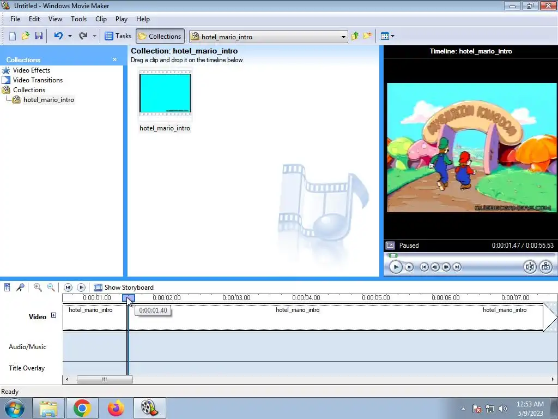Switch to Show Storyboard view

coord(124,287)
